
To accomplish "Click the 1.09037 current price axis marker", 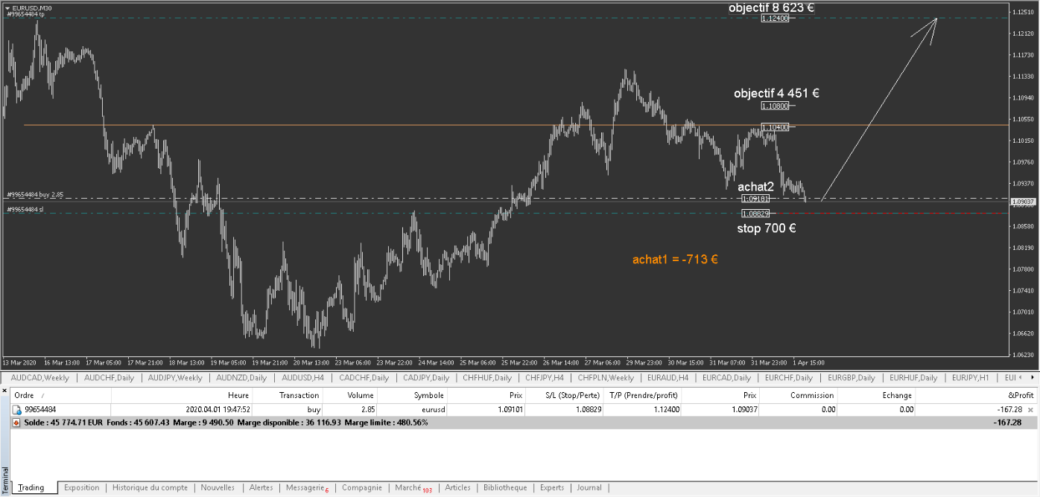I will pyautogui.click(x=1022, y=202).
